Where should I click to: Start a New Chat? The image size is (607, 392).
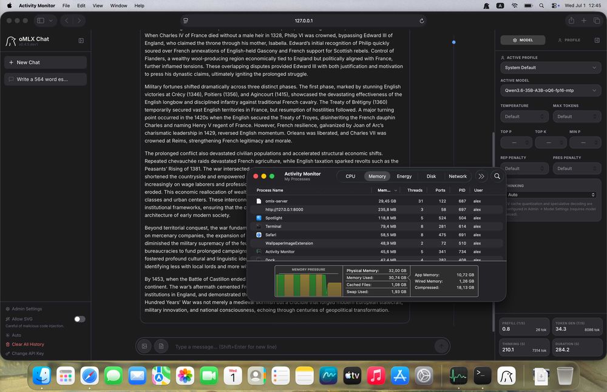tap(46, 63)
